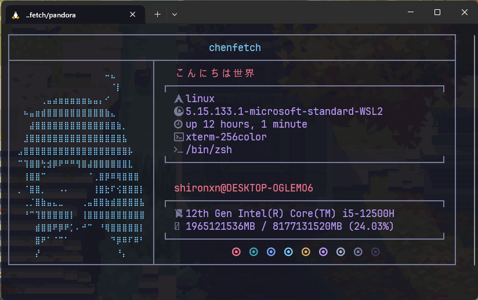Viewport: 478px width, 300px height.
Task: Click the shironxn@DESKTOP-OGLEMO6 hostname text
Action: [244, 188]
